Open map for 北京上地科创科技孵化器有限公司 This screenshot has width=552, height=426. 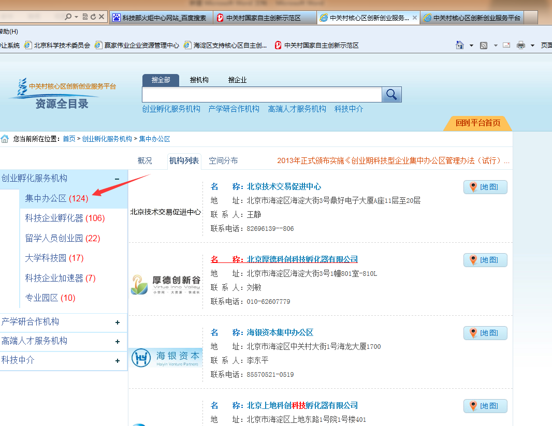click(x=485, y=406)
